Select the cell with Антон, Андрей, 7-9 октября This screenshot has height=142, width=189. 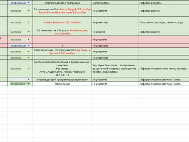62,11
